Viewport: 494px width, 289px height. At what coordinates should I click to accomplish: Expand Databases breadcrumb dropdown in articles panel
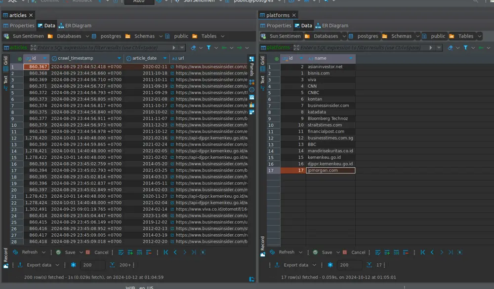[87, 36]
